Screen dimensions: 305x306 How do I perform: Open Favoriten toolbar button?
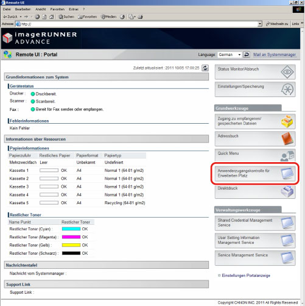[x=88, y=16]
